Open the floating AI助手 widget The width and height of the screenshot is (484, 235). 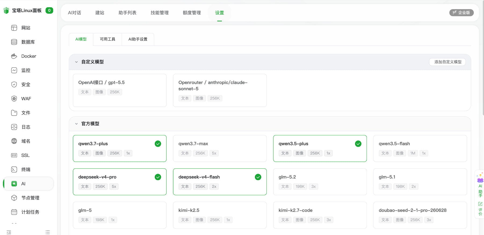(480, 185)
